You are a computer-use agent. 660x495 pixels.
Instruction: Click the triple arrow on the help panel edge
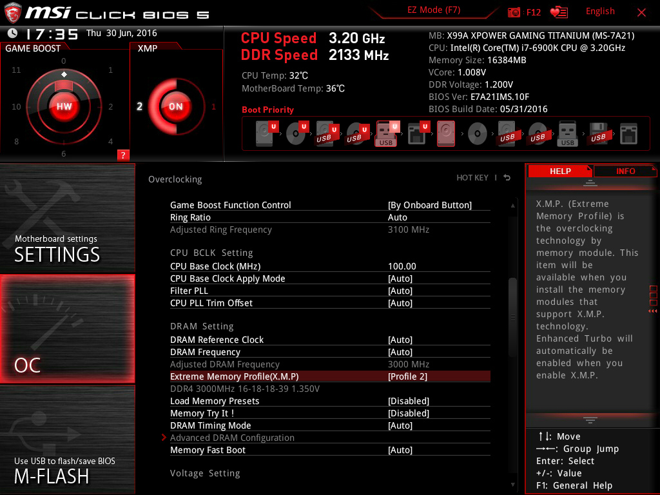pyautogui.click(x=653, y=311)
